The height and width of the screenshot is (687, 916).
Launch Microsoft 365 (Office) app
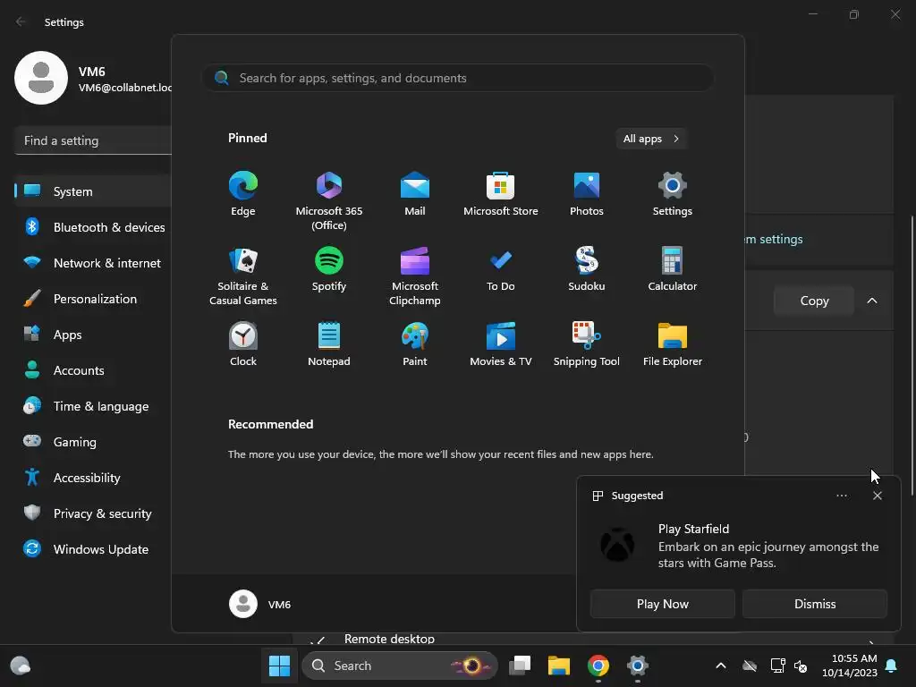329,201
